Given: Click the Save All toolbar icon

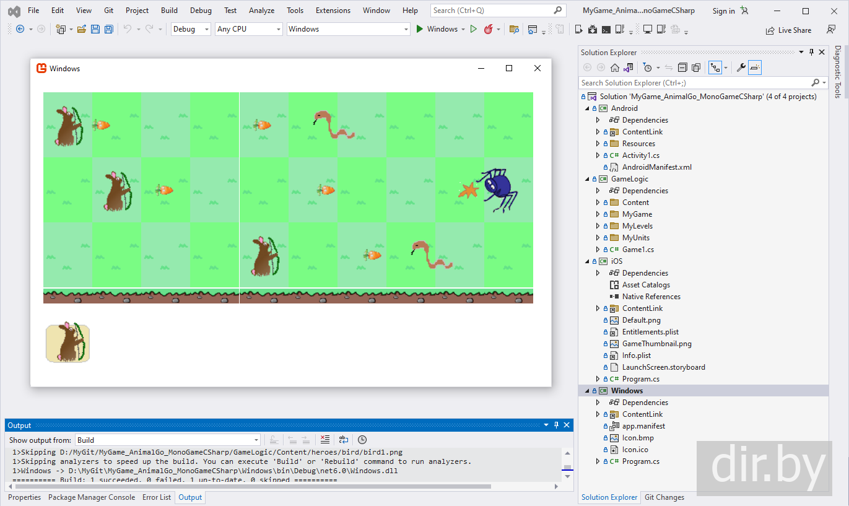Looking at the screenshot, I should 109,29.
